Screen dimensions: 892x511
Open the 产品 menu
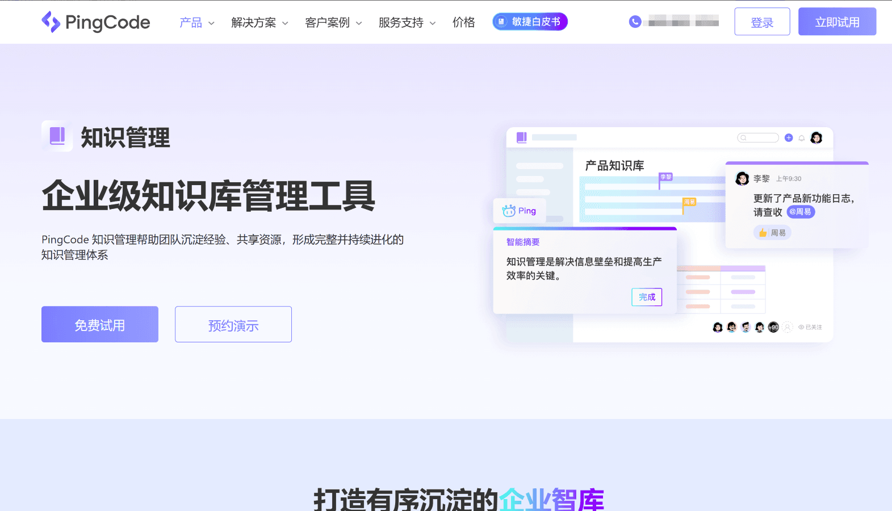(x=191, y=23)
